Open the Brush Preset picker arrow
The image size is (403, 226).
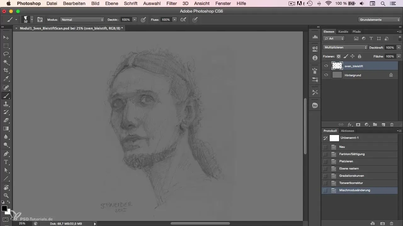coord(32,19)
